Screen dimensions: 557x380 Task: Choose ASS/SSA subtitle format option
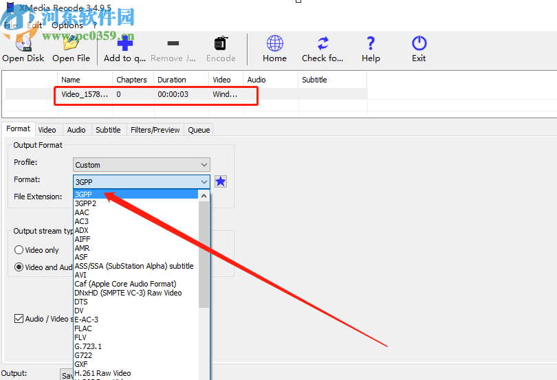coord(135,266)
